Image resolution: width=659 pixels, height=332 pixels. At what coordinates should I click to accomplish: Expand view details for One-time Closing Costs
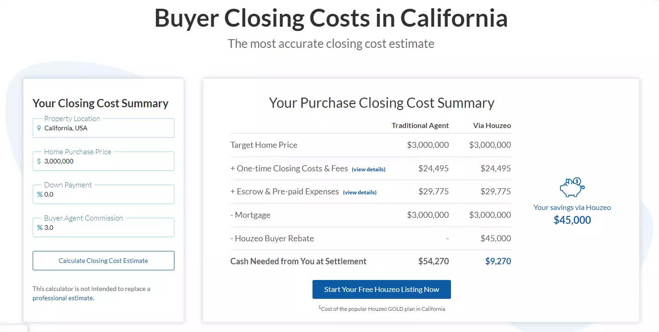[369, 169]
